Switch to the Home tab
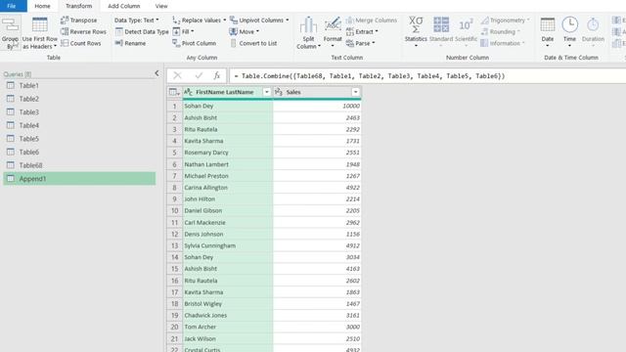 click(42, 6)
